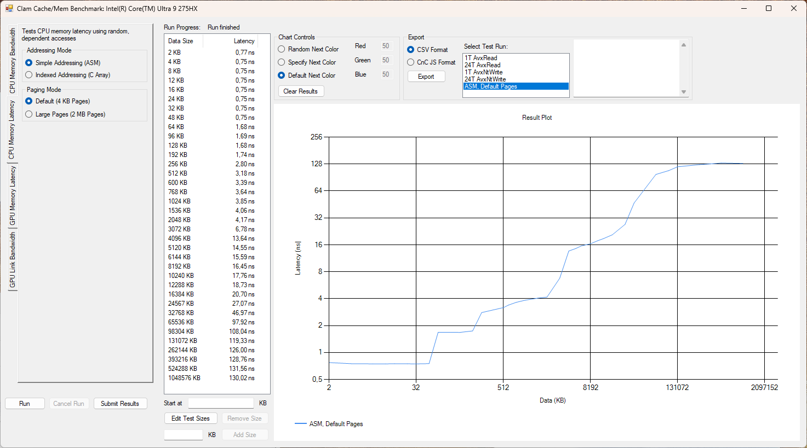Open Edit Test Sizes
The image size is (807, 448).
coord(191,418)
